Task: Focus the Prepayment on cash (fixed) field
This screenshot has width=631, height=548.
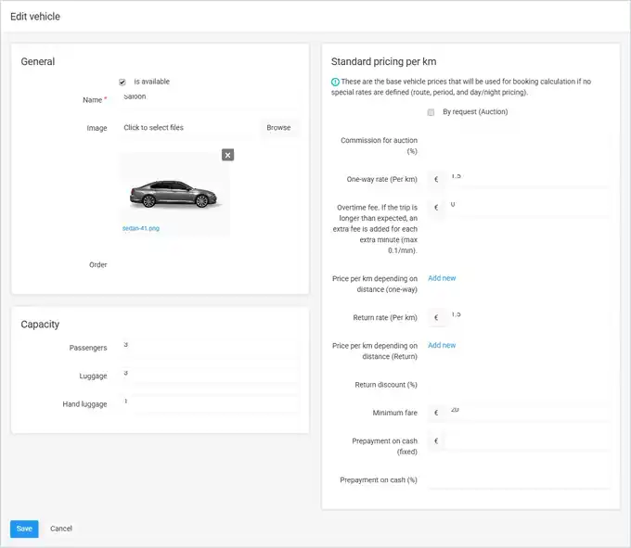Action: point(528,441)
